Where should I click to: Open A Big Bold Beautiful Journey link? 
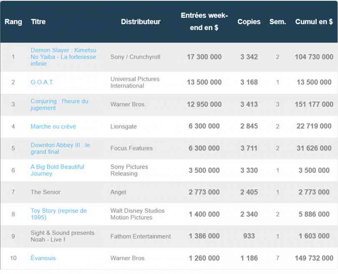57,170
